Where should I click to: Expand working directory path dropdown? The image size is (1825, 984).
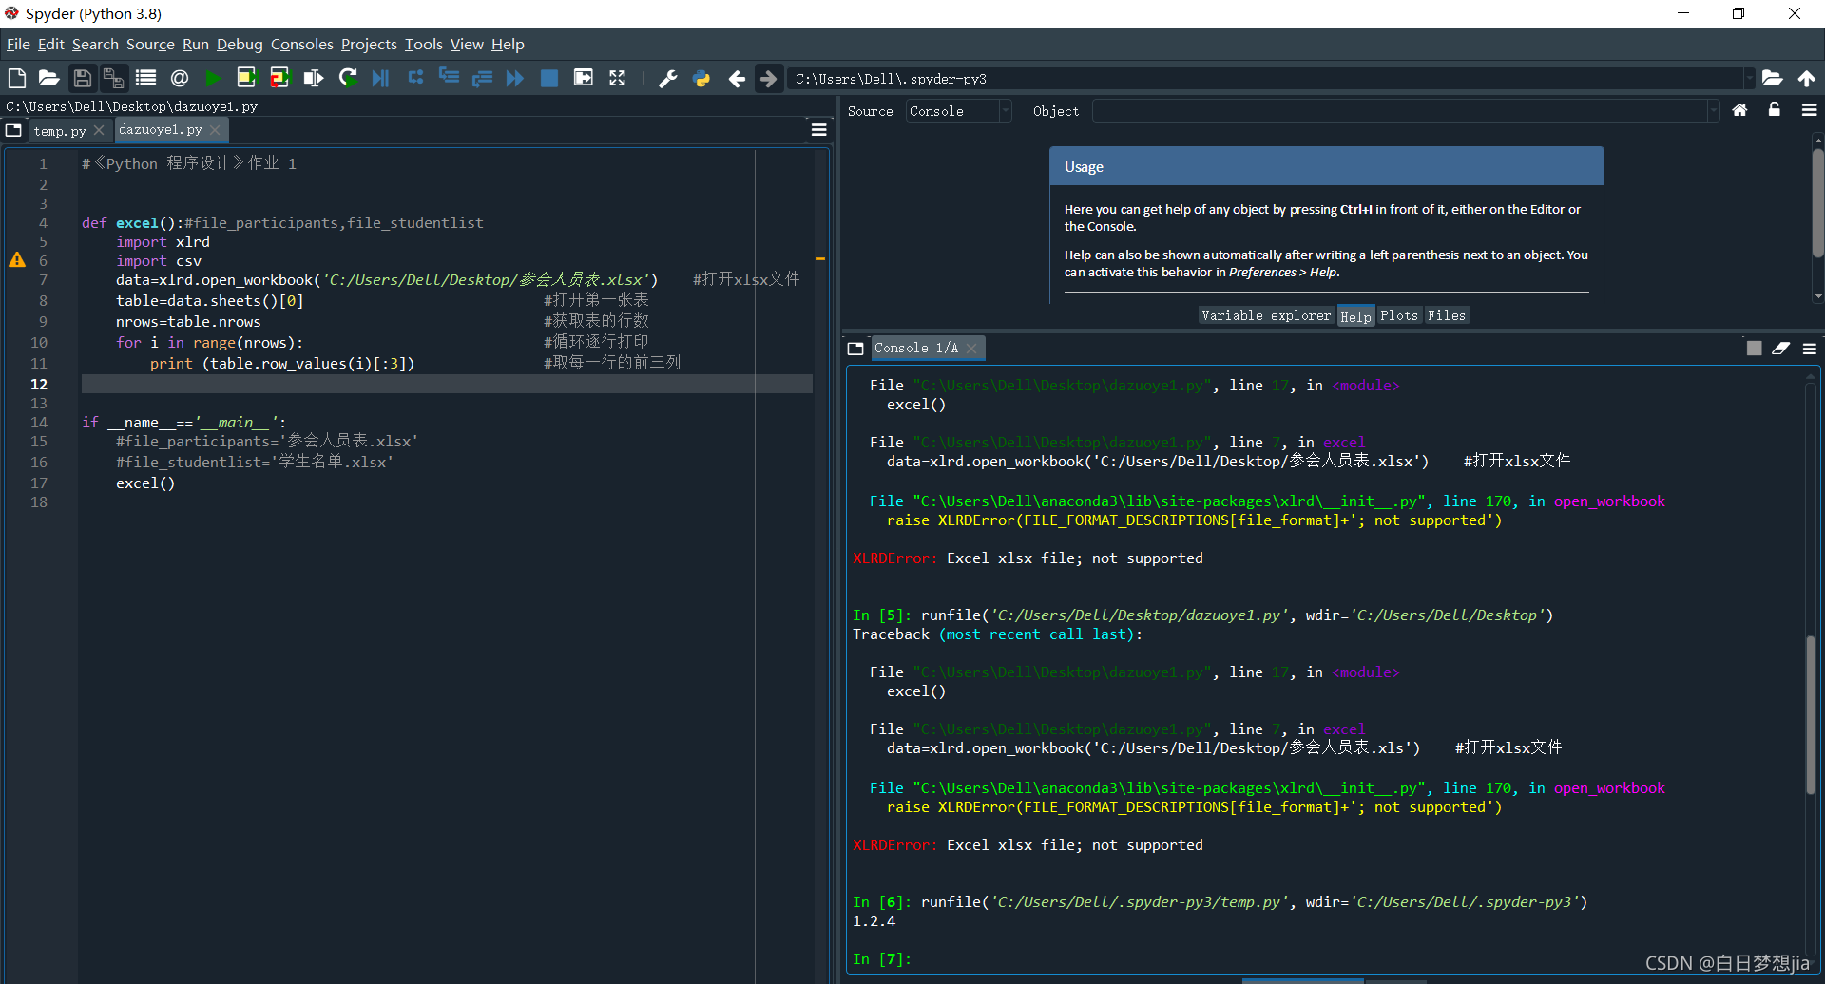(x=1748, y=79)
